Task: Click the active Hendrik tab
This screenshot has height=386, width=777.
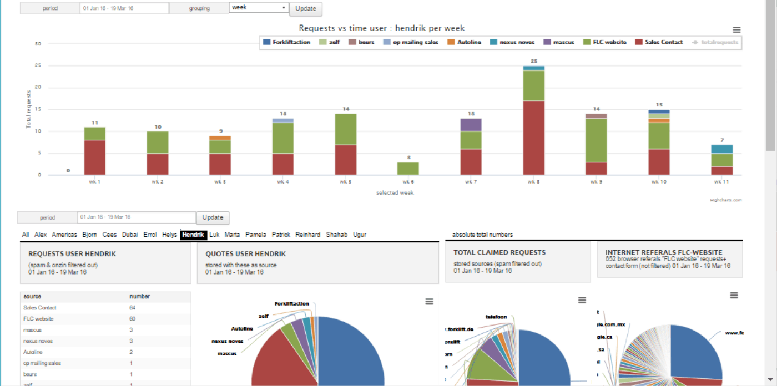Action: click(194, 235)
